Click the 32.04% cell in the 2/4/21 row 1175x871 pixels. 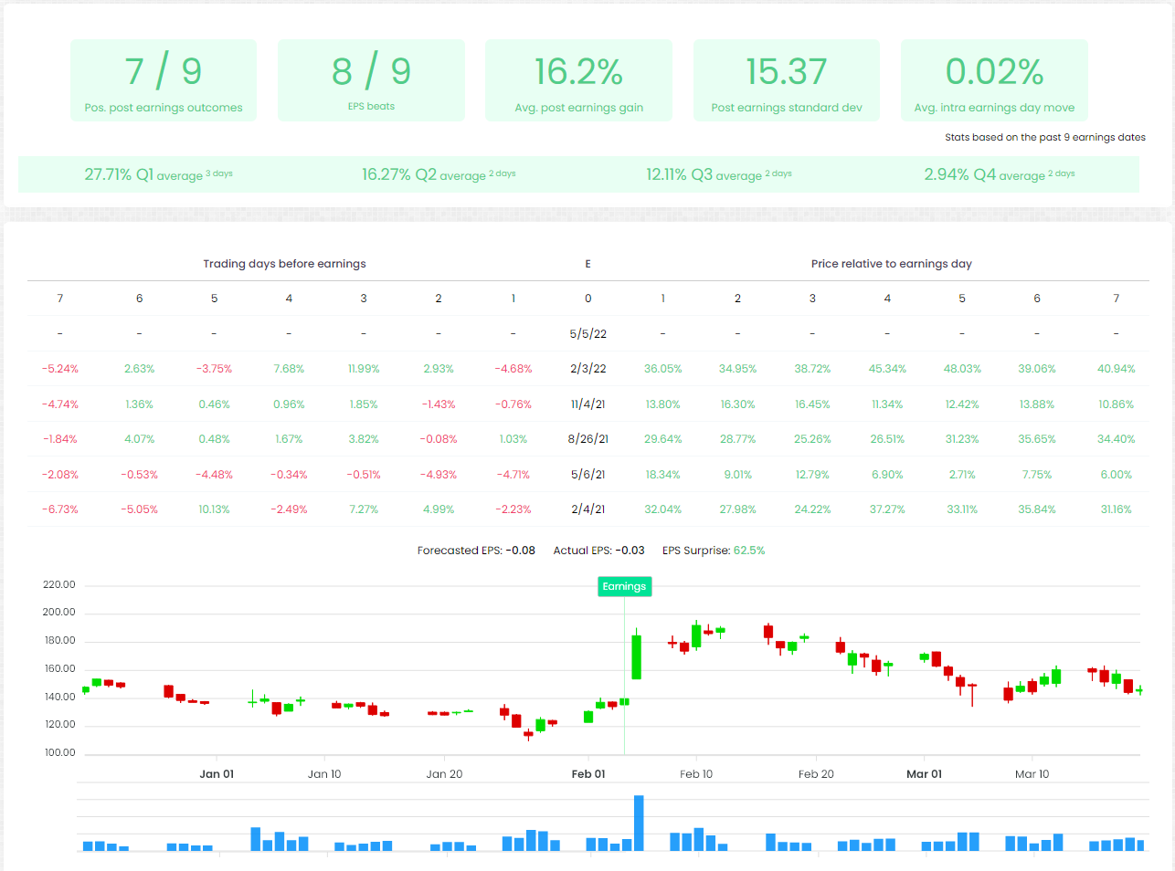coord(662,509)
